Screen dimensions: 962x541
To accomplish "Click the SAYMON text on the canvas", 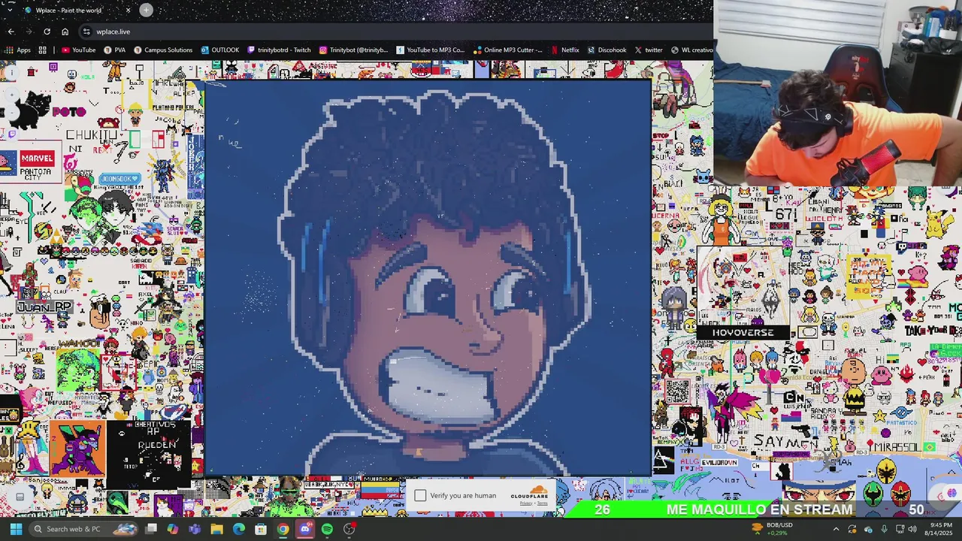I will pos(785,442).
